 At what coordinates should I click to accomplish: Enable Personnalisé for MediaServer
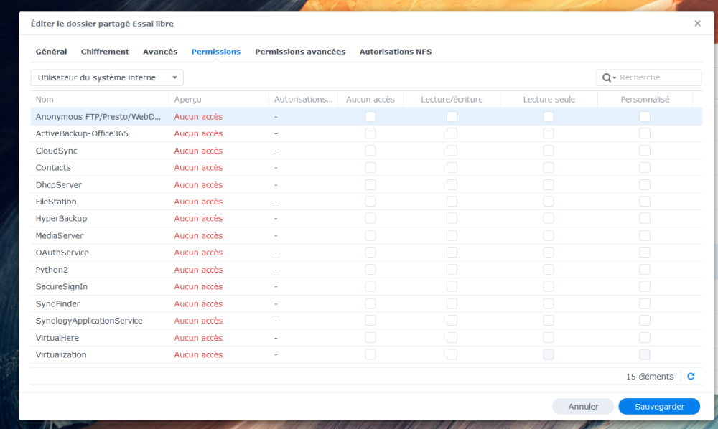645,236
